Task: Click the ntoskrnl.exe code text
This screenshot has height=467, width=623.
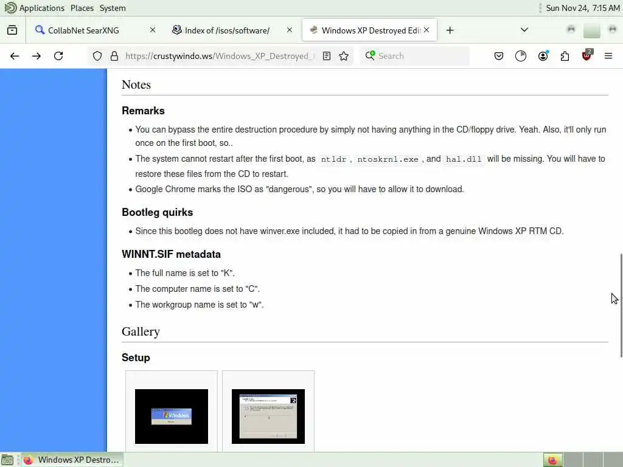Action: tap(388, 159)
